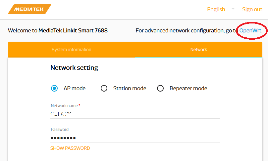Image resolution: width=268 pixels, height=161 pixels.
Task: Click the Station mode text label
Action: (130, 88)
